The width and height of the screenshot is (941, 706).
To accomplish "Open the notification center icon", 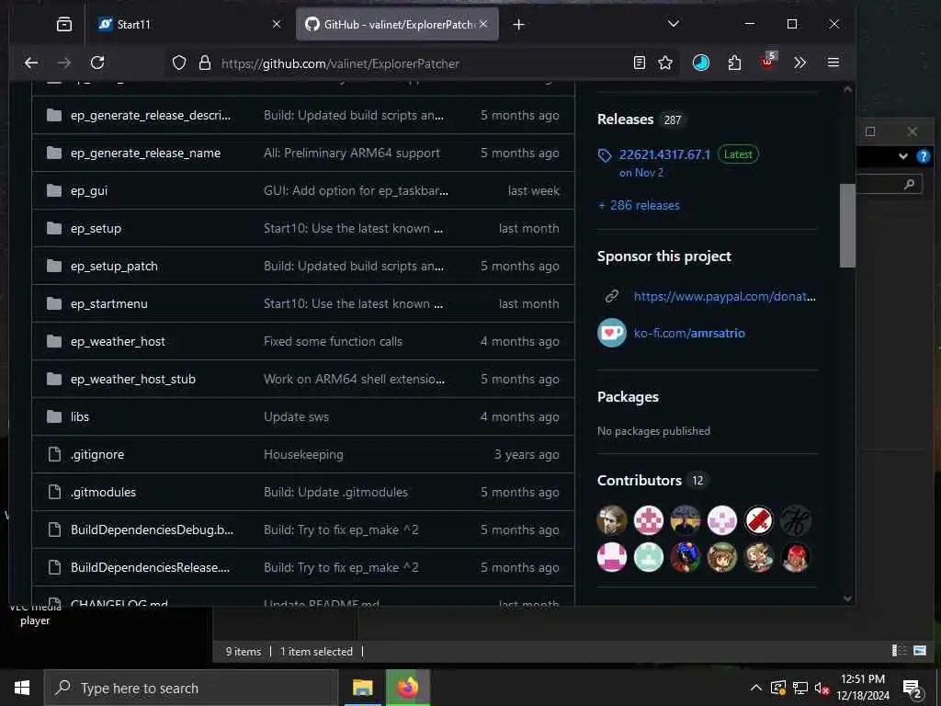I will click(913, 689).
